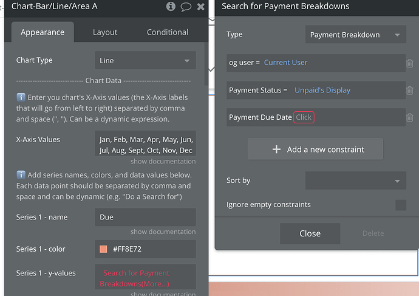The height and width of the screenshot is (296, 419).
Task: Click the Series 1 name field containing Due
Action: click(x=145, y=217)
